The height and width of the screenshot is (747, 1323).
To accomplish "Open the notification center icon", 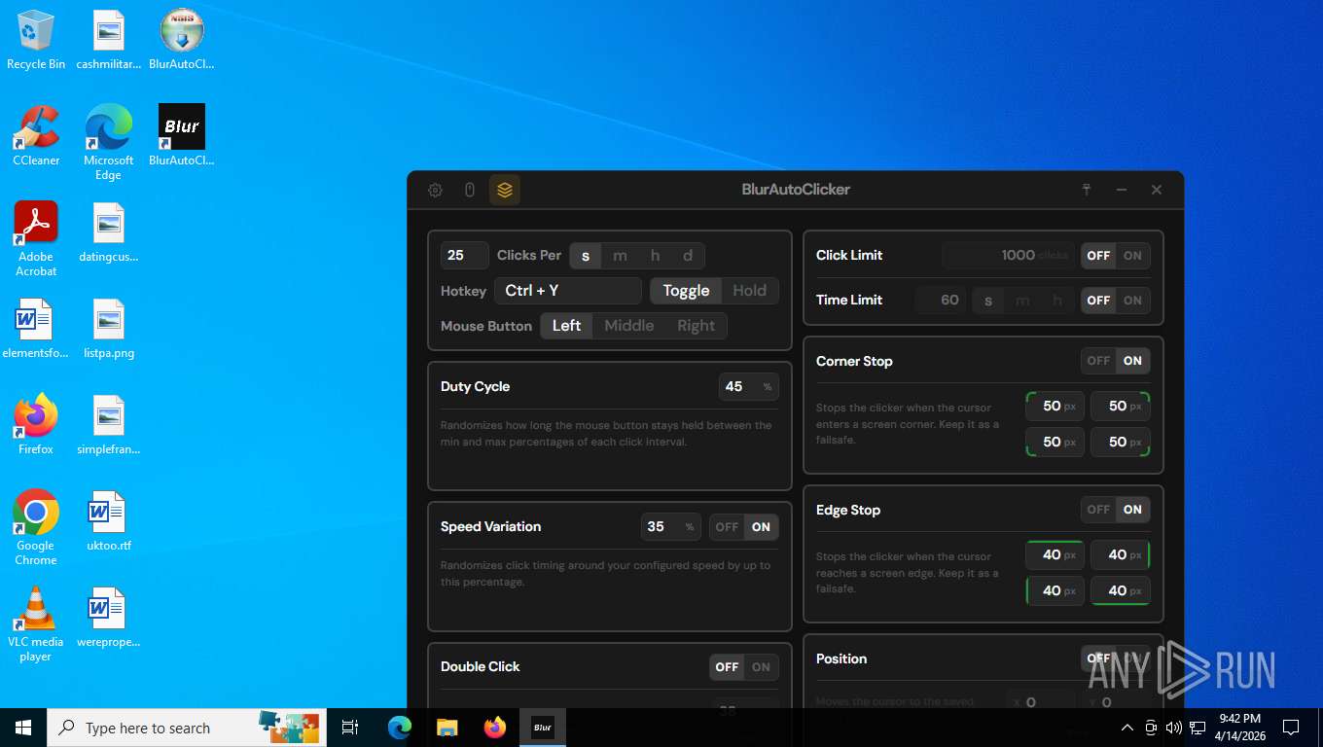I will 1291,728.
